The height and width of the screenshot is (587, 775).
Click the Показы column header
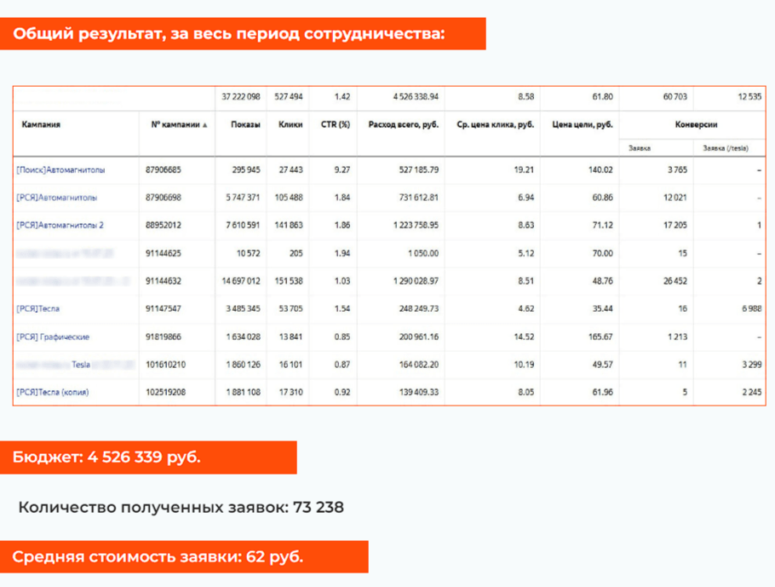pyautogui.click(x=245, y=124)
